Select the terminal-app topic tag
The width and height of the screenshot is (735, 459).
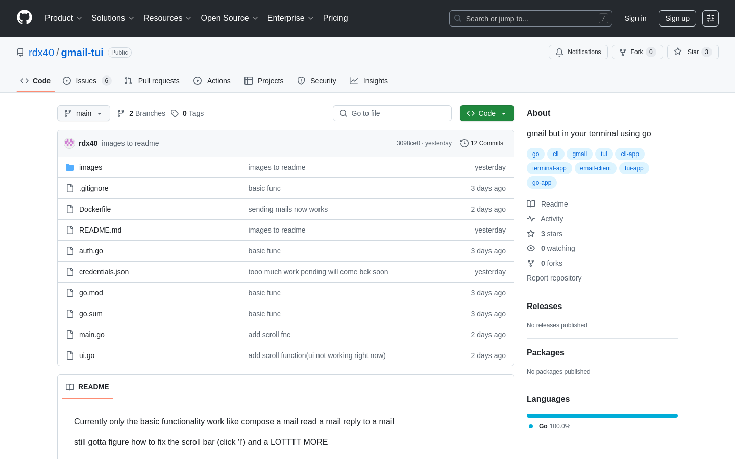549,168
